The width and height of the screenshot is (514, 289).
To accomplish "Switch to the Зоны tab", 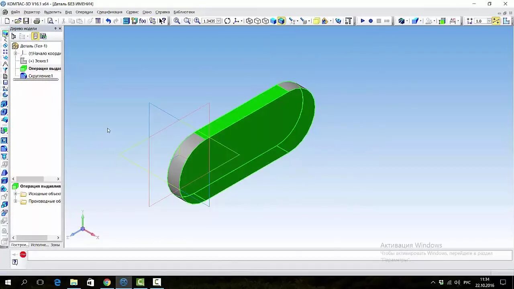I will (55, 245).
